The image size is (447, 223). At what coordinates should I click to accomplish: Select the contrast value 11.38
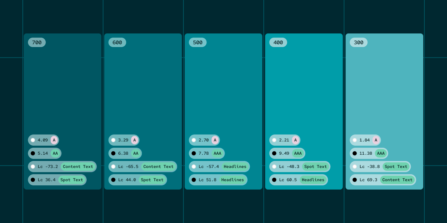coord(366,153)
